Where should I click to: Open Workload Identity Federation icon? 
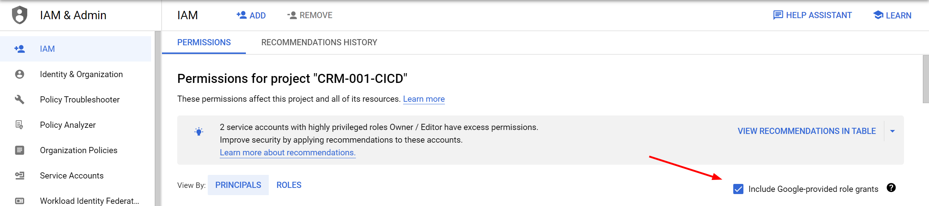click(20, 201)
